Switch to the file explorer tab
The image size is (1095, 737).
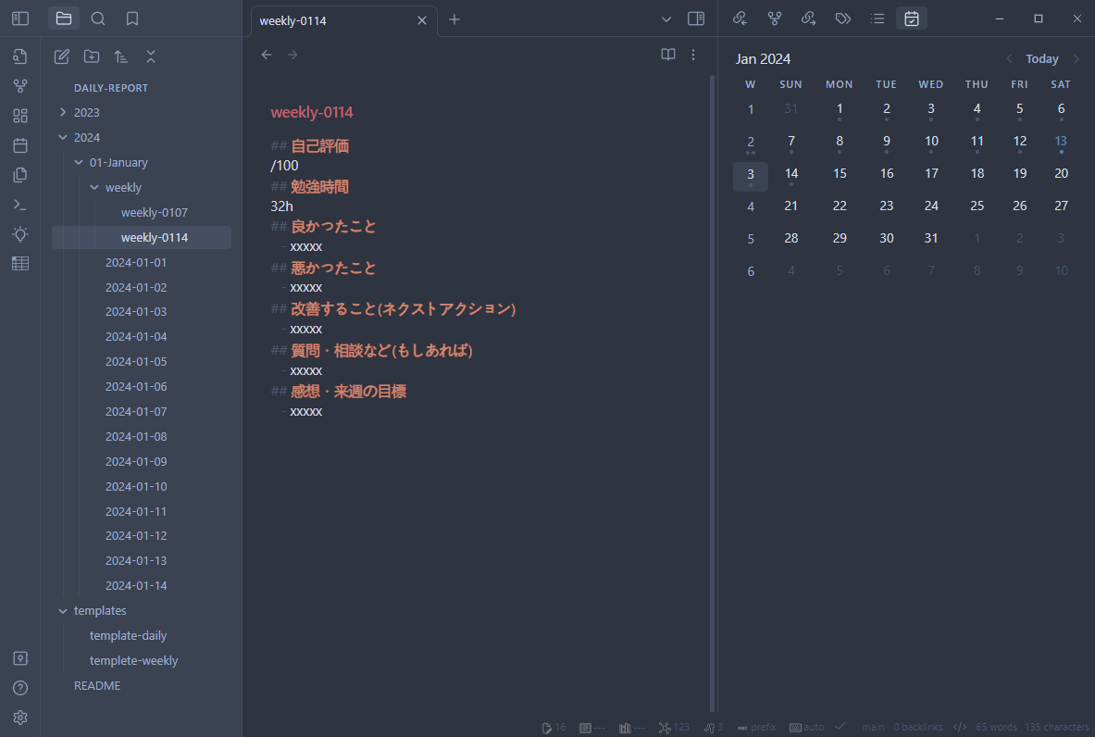[64, 19]
